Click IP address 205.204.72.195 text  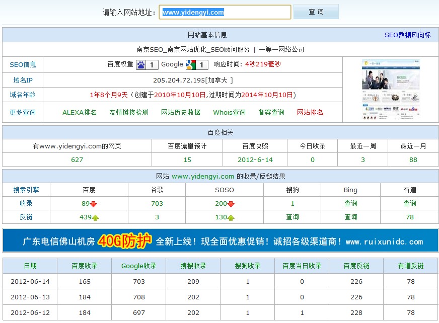click(179, 80)
